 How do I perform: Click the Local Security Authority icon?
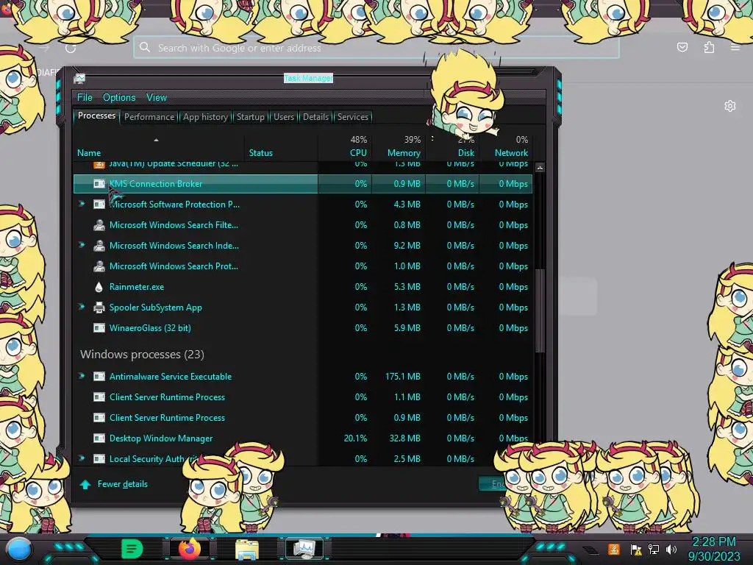pyautogui.click(x=99, y=459)
